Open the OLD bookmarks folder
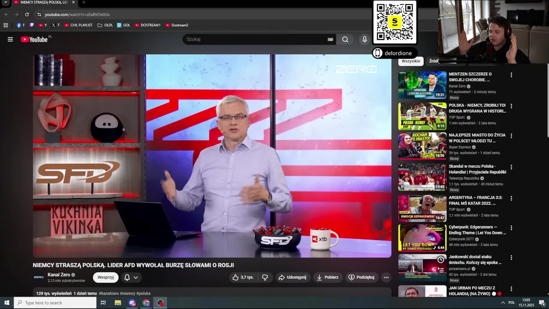549x309 pixels. coord(105,25)
